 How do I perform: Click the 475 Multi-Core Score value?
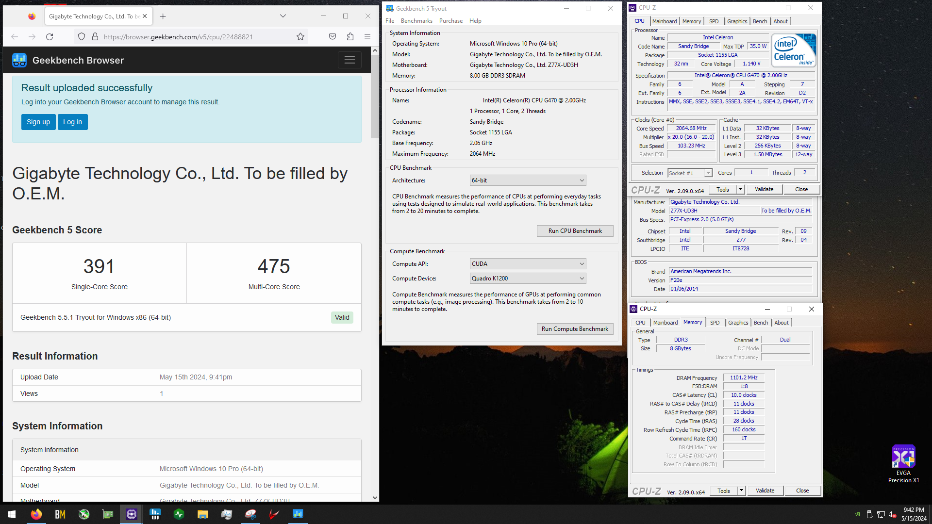click(x=274, y=266)
